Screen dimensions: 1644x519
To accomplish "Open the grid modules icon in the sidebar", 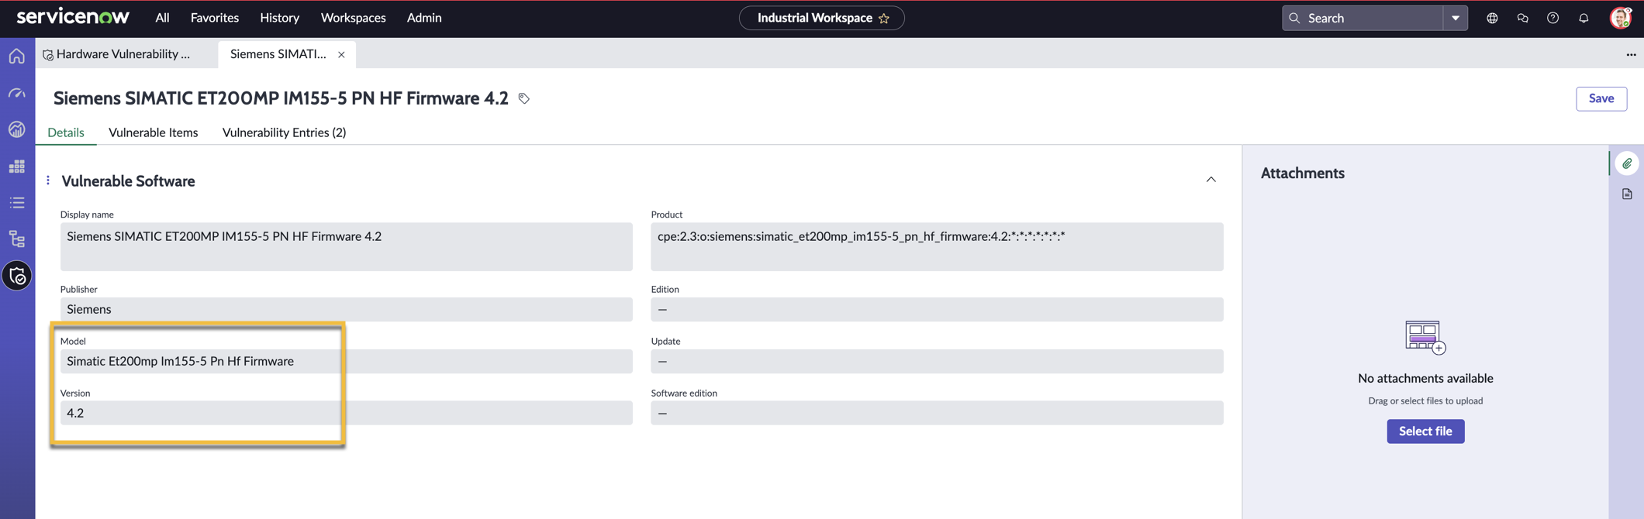I will click(17, 166).
